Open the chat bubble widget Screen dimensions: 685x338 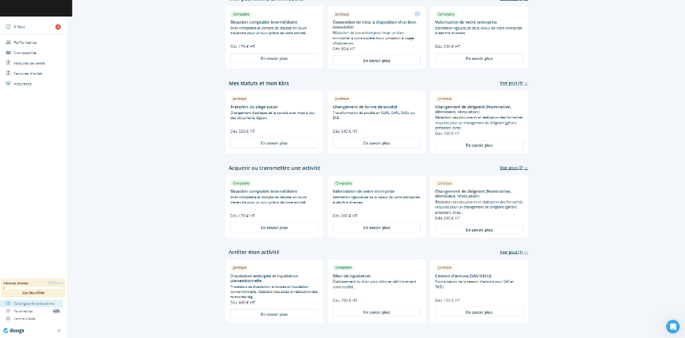pos(673,327)
